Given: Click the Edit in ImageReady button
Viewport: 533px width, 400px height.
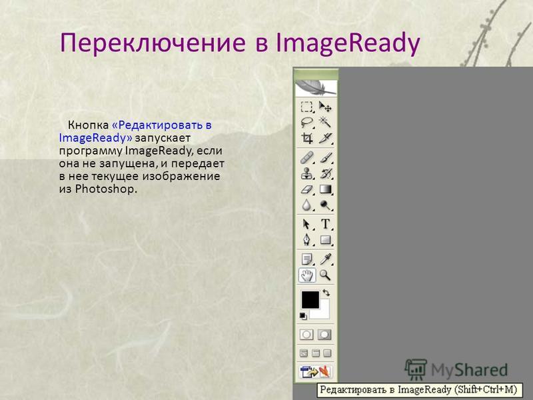Looking at the screenshot, I should pyautogui.click(x=315, y=372).
